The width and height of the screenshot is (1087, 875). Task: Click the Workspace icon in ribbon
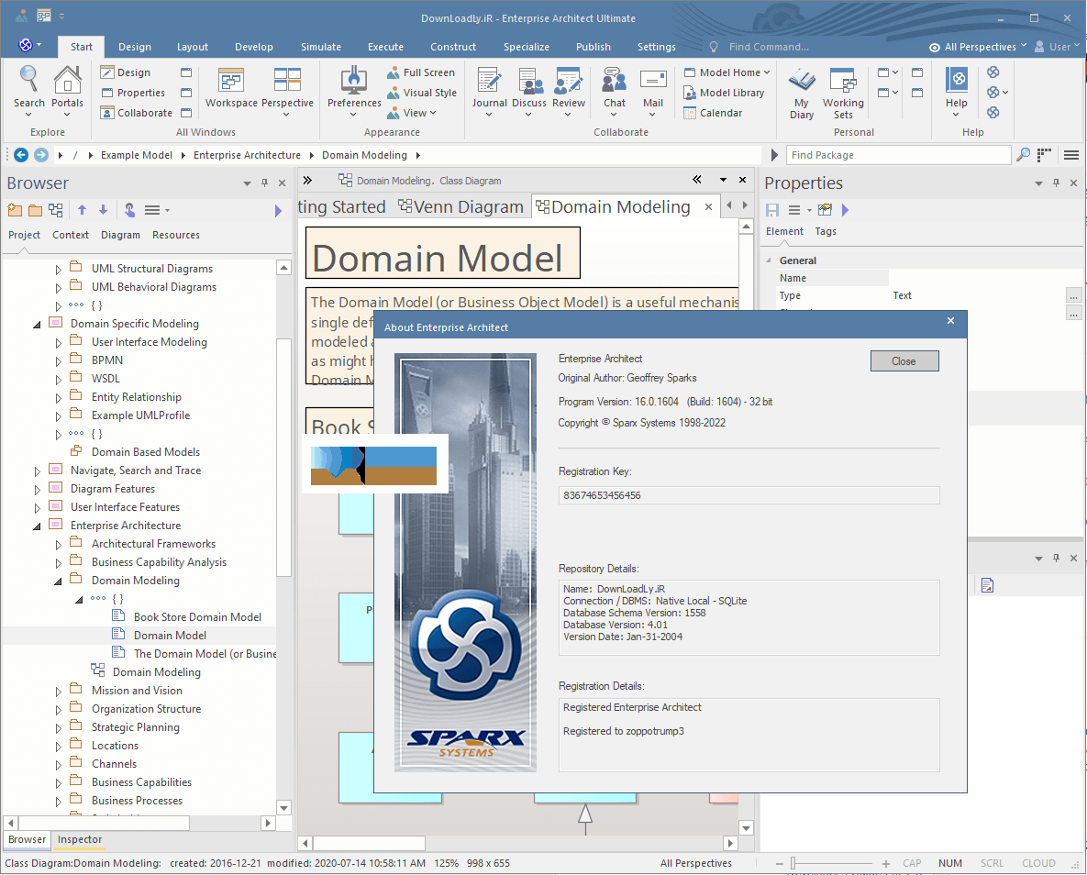point(231,80)
